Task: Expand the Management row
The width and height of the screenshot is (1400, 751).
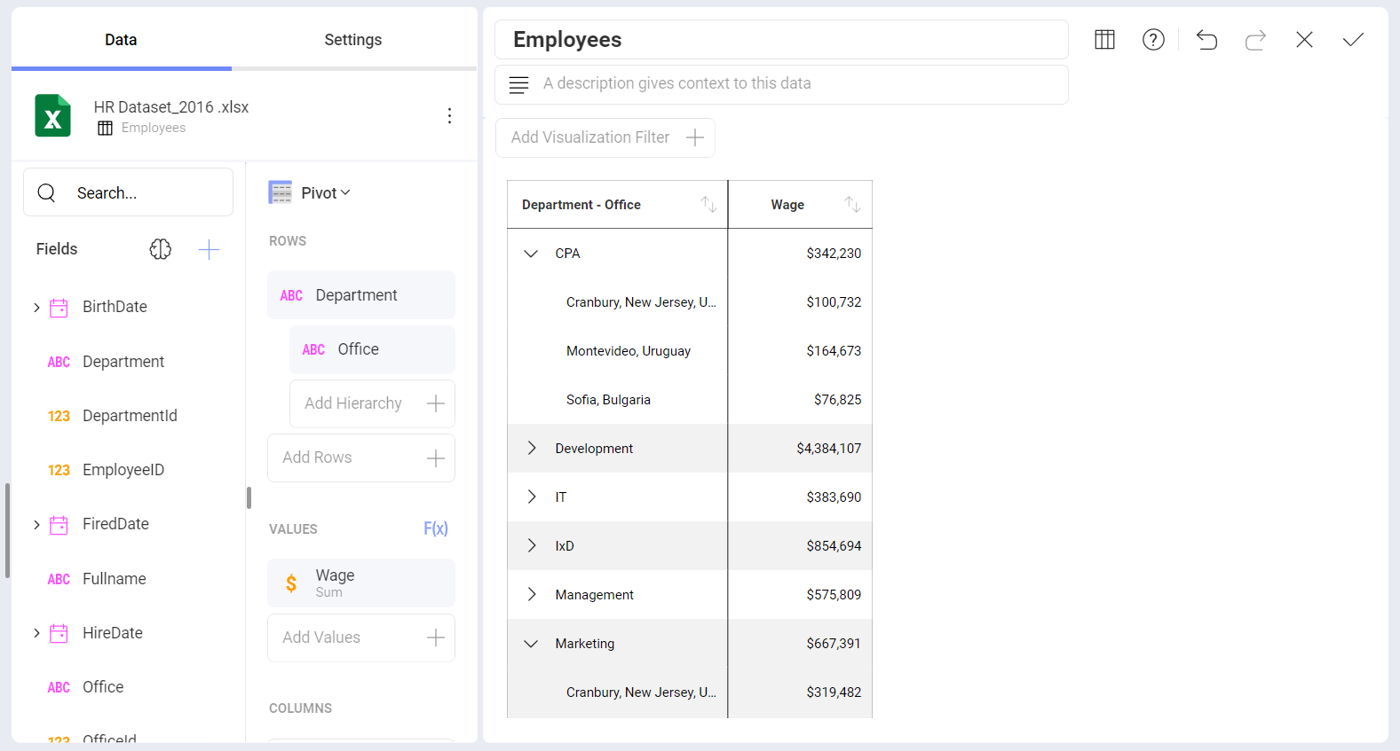Action: point(531,595)
